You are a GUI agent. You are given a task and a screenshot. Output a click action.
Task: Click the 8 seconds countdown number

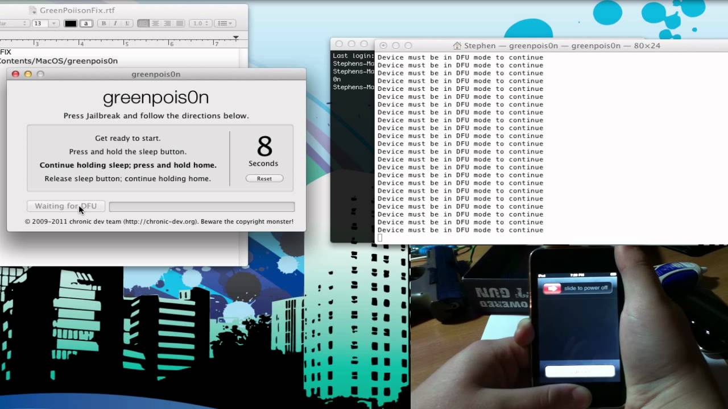click(264, 147)
